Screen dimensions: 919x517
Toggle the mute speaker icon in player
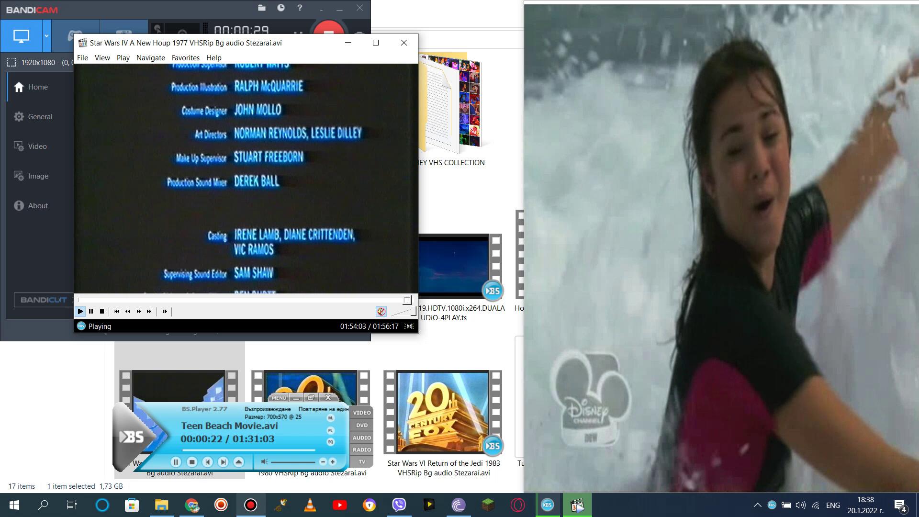click(x=381, y=312)
